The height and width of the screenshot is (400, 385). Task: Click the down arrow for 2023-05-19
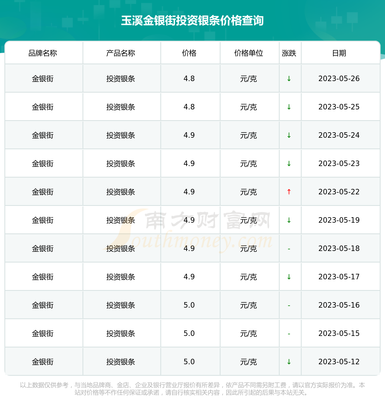(x=289, y=220)
